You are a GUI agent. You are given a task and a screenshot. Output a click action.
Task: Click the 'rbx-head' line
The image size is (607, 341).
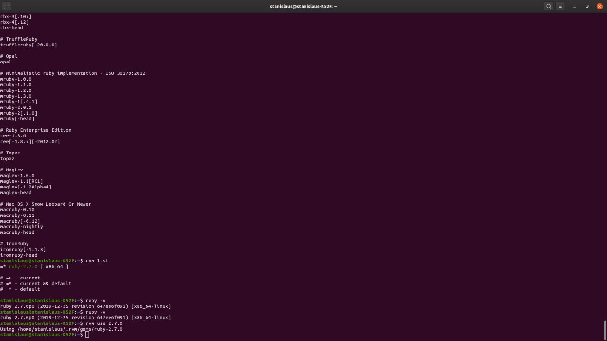(12, 28)
